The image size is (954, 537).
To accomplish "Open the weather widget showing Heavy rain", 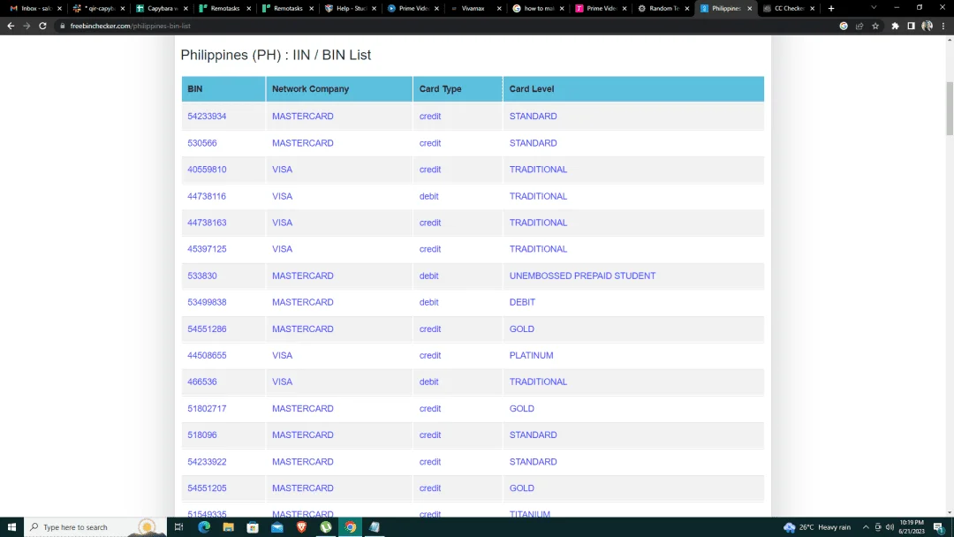I will pyautogui.click(x=817, y=527).
